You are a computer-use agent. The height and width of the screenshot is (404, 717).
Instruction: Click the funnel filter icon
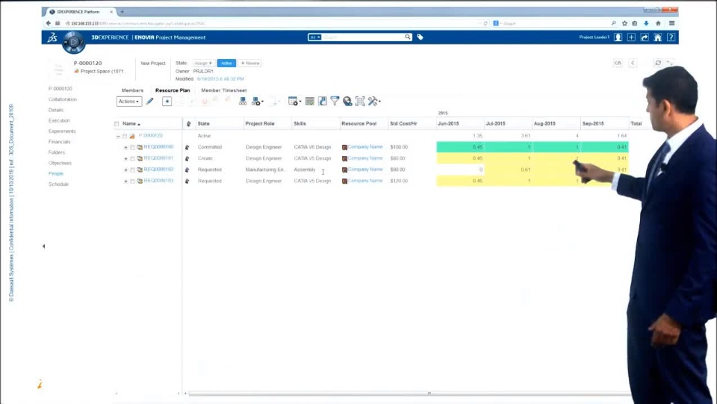(335, 102)
